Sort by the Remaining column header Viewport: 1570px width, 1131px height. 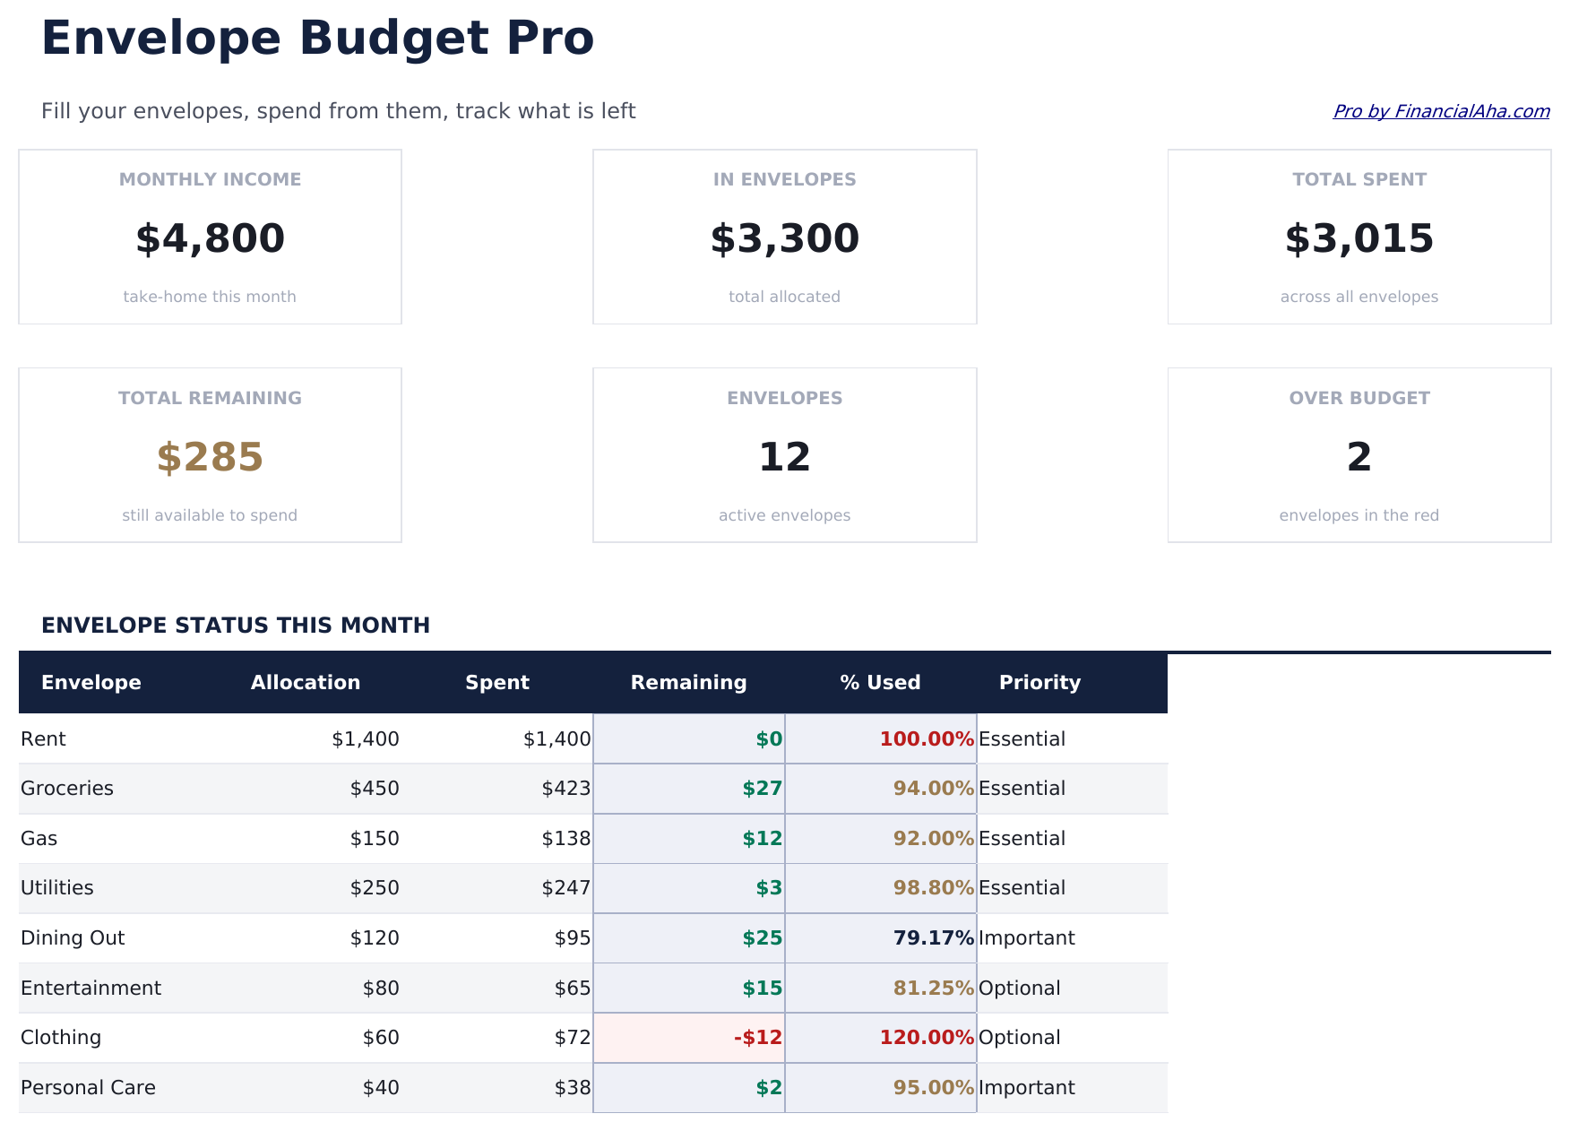pyautogui.click(x=688, y=682)
